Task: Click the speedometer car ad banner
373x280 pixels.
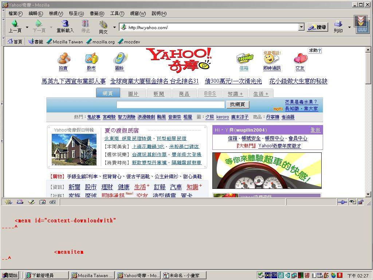Action: coord(267,171)
